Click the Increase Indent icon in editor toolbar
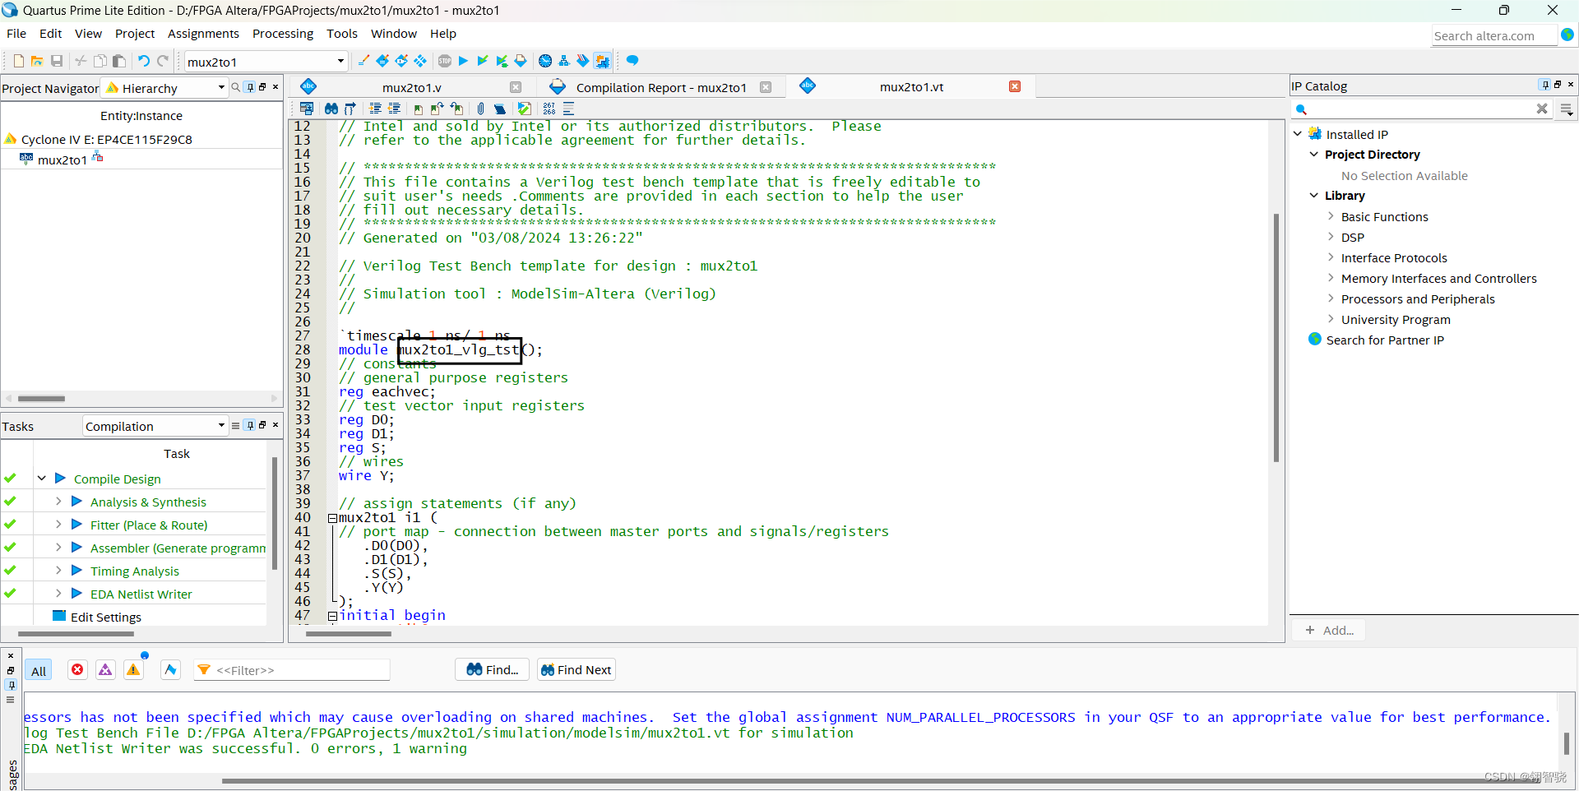This screenshot has height=791, width=1579. (x=375, y=109)
